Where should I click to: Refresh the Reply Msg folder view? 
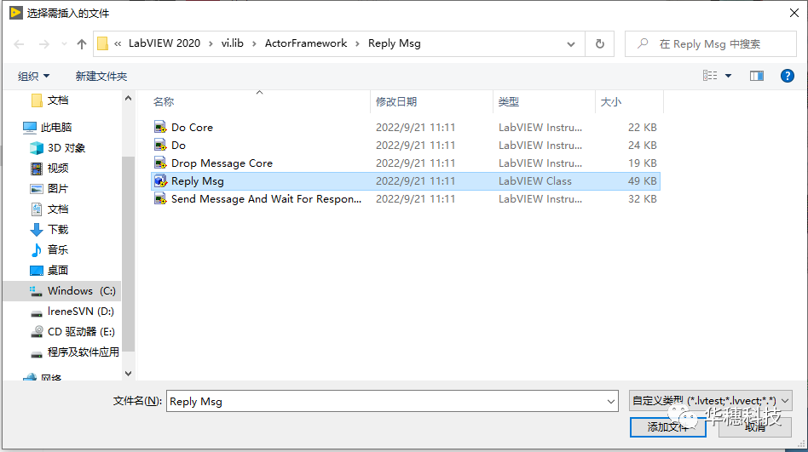[x=600, y=43]
